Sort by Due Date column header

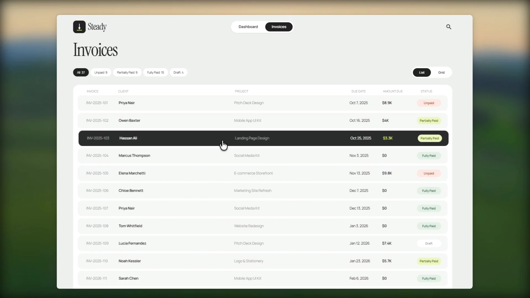[x=358, y=91]
